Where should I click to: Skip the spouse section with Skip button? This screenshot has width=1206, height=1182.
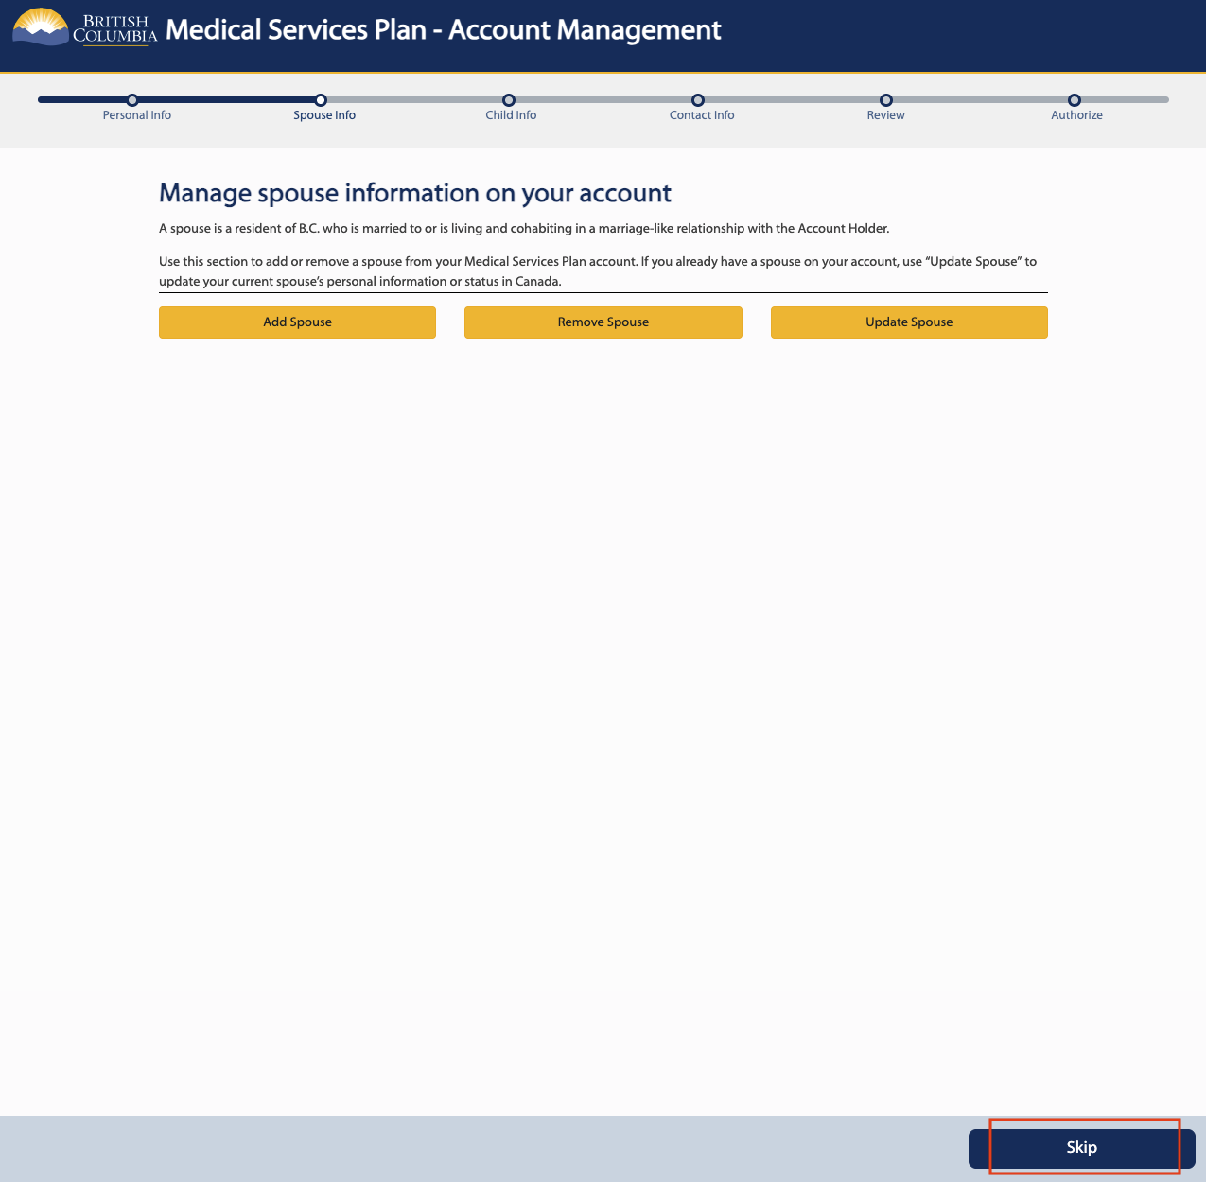(1081, 1148)
